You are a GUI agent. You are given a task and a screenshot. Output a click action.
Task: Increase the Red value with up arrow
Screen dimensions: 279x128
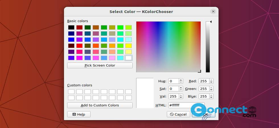pyautogui.click(x=211, y=80)
